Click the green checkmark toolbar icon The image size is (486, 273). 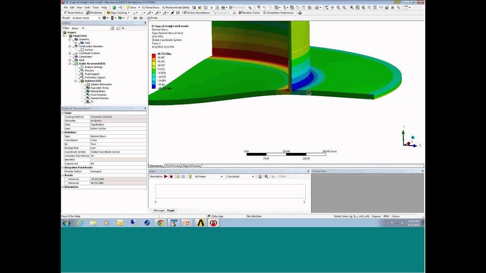[x=114, y=8]
